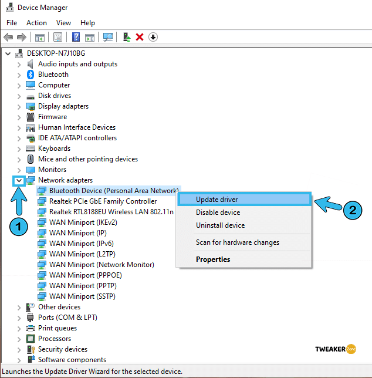The height and width of the screenshot is (378, 372).
Task: Click Show/Hide Action Pane toolbar icon
Action: [90, 38]
